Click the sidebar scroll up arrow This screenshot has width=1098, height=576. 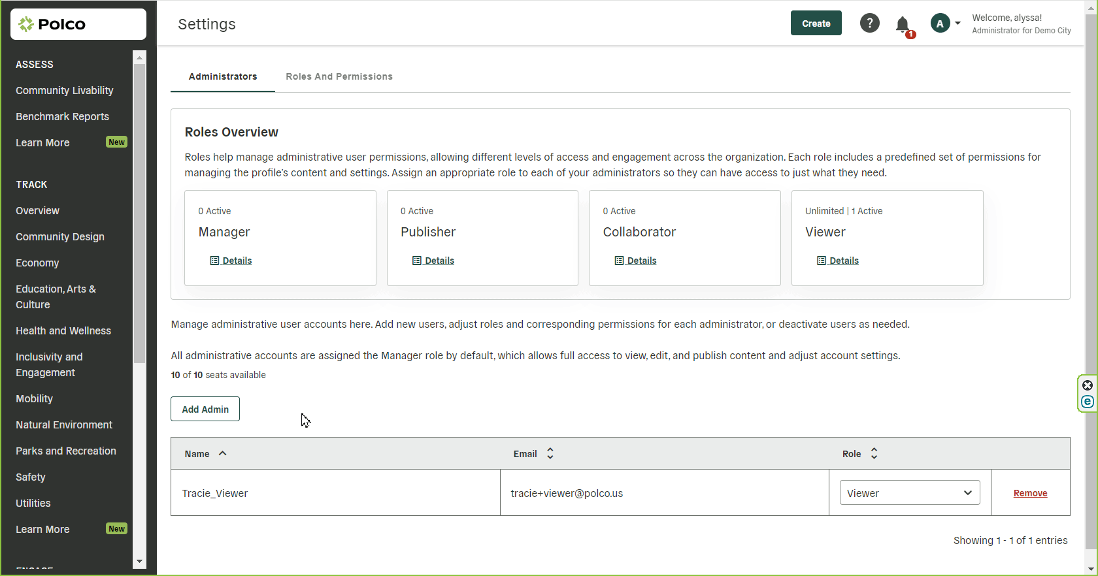click(139, 57)
